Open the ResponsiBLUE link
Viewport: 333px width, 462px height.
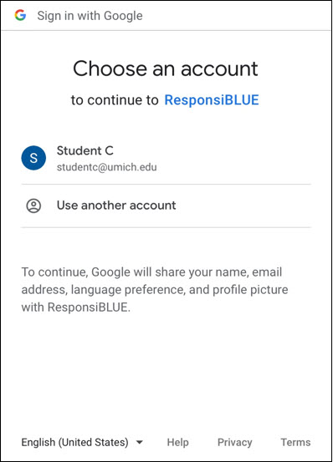pyautogui.click(x=212, y=100)
